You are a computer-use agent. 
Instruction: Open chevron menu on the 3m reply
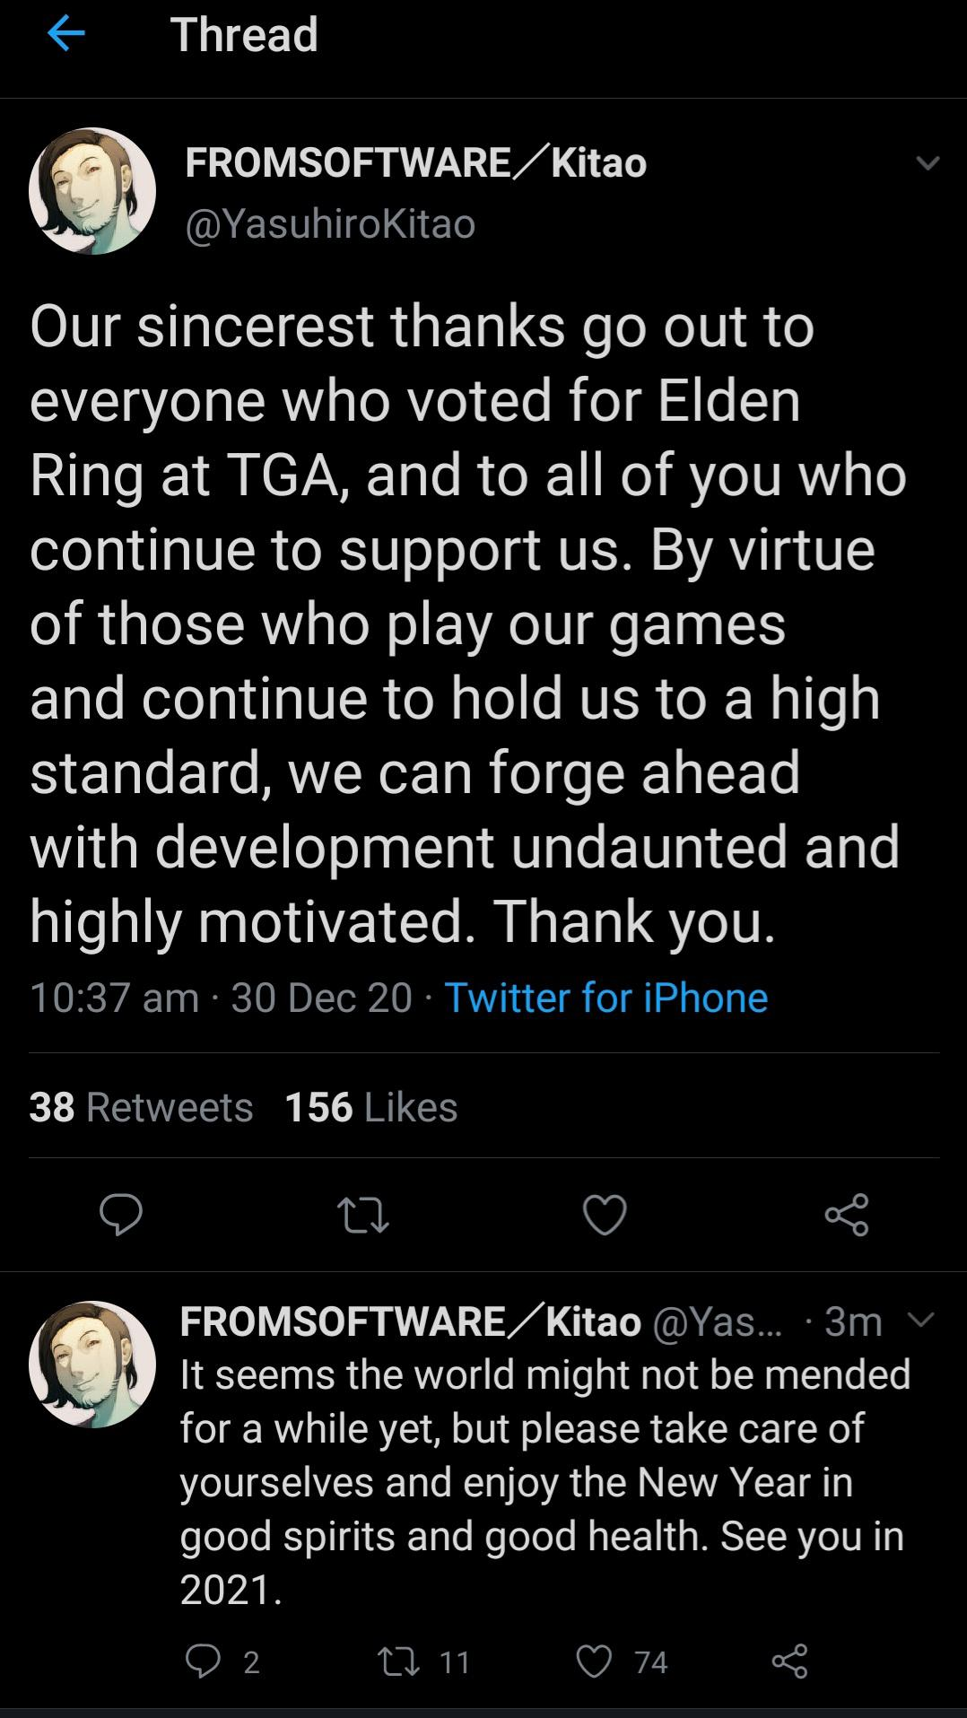coord(922,1319)
